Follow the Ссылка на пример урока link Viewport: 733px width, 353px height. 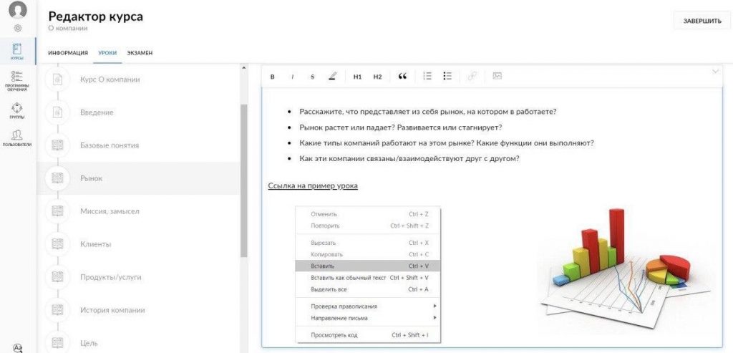pos(313,185)
